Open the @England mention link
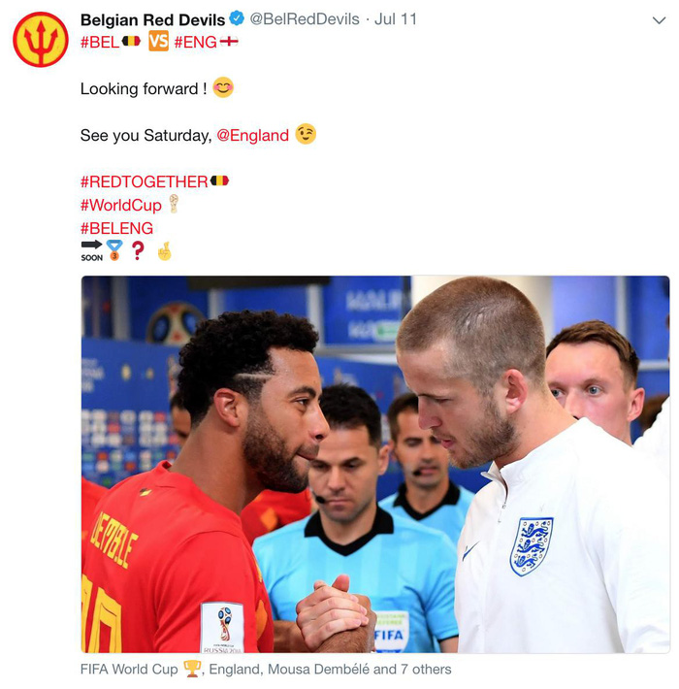 [252, 135]
